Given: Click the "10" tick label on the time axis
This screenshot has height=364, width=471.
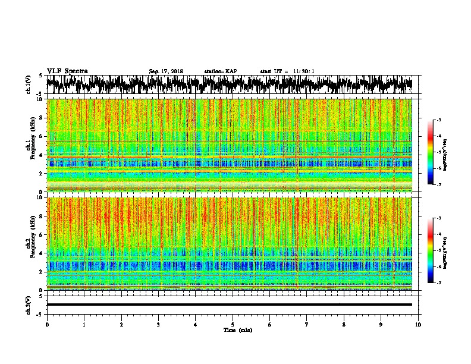Looking at the screenshot, I should point(418,325).
